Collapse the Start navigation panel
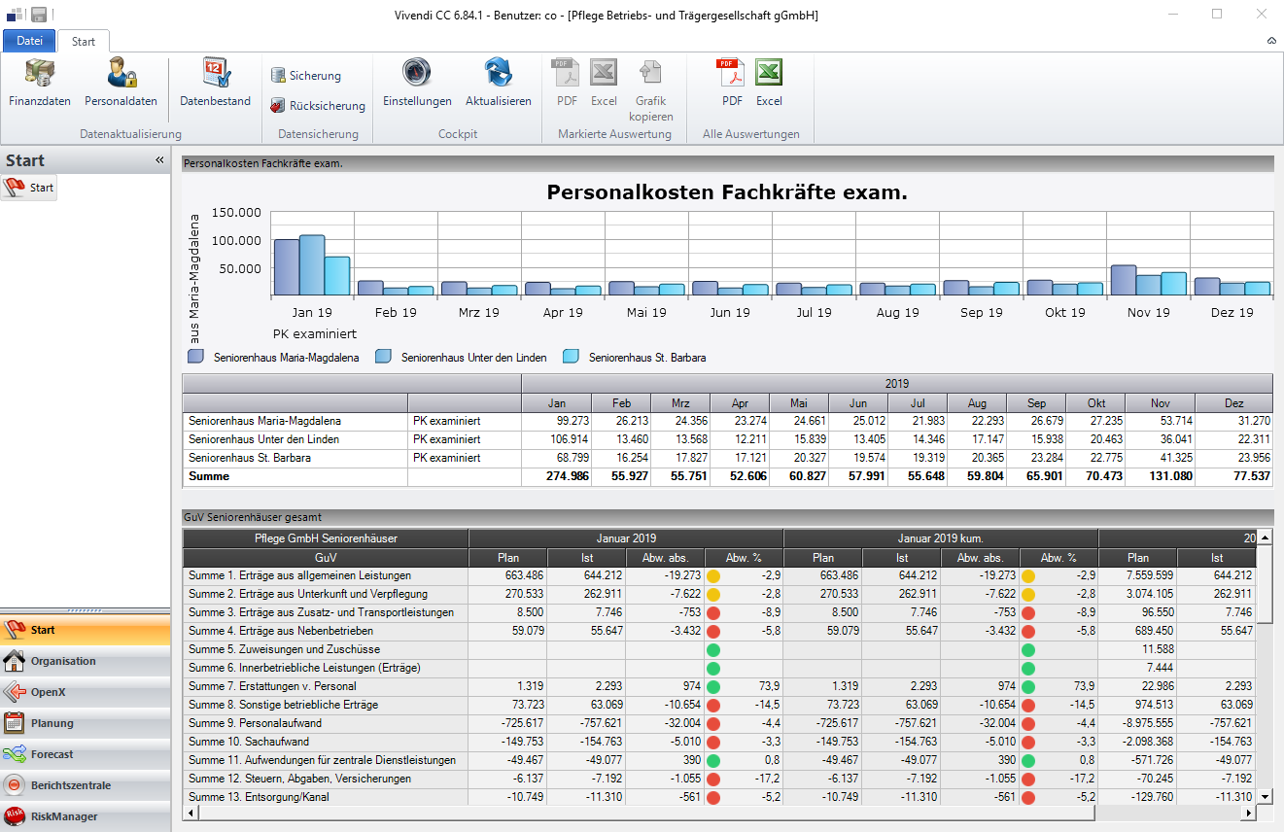Image resolution: width=1284 pixels, height=832 pixels. point(159,160)
